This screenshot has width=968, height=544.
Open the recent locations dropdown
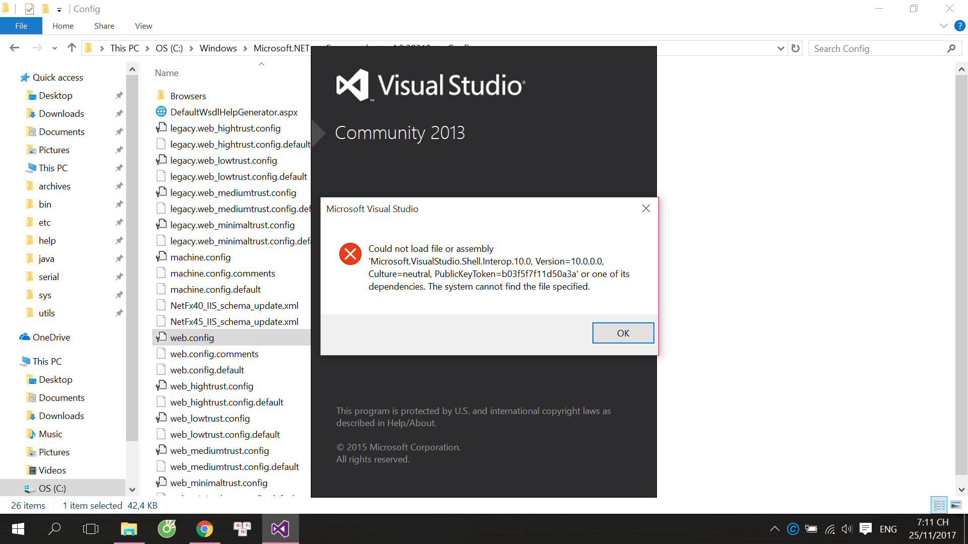pos(54,48)
